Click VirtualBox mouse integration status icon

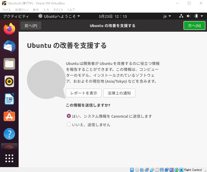tap(176, 170)
